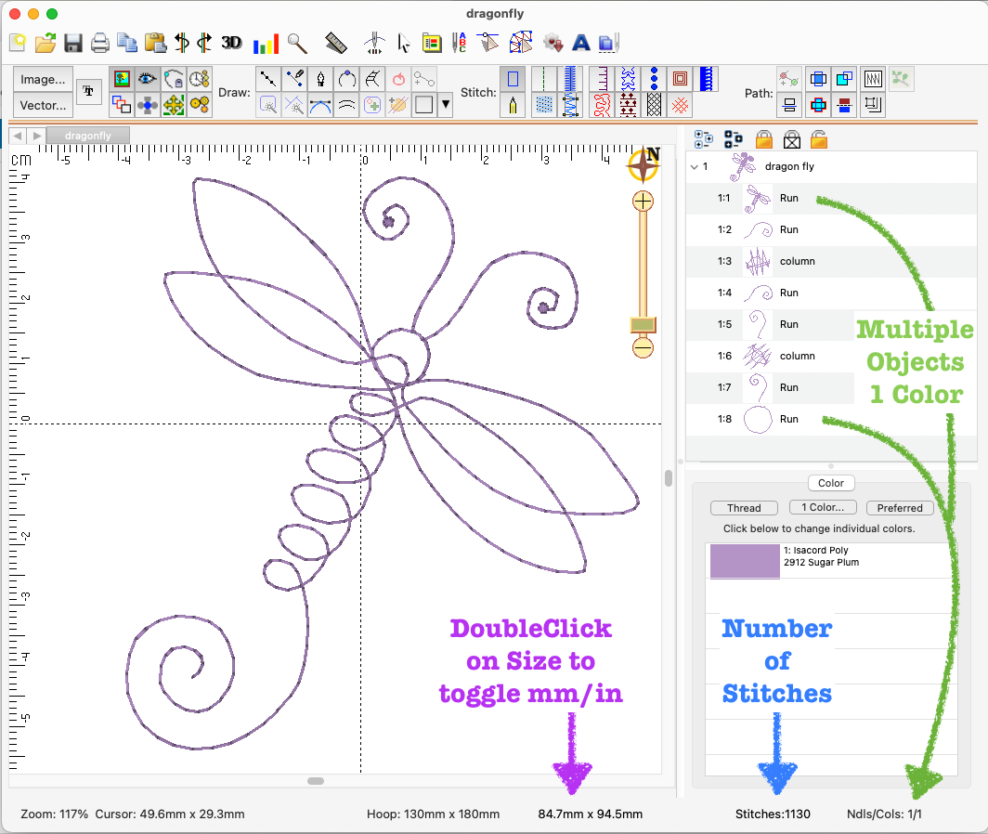Viewport: 988px width, 834px height.
Task: Click the Image... button
Action: 43,80
